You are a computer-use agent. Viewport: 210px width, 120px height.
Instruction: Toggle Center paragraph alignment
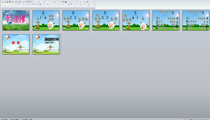[35, 4]
